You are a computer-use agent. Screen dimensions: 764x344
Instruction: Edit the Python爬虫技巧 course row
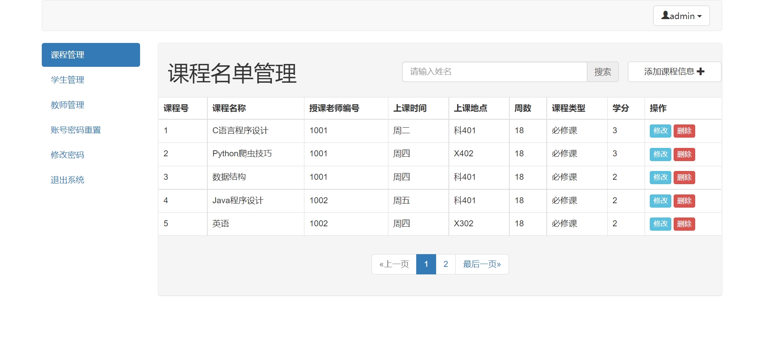[x=660, y=154]
